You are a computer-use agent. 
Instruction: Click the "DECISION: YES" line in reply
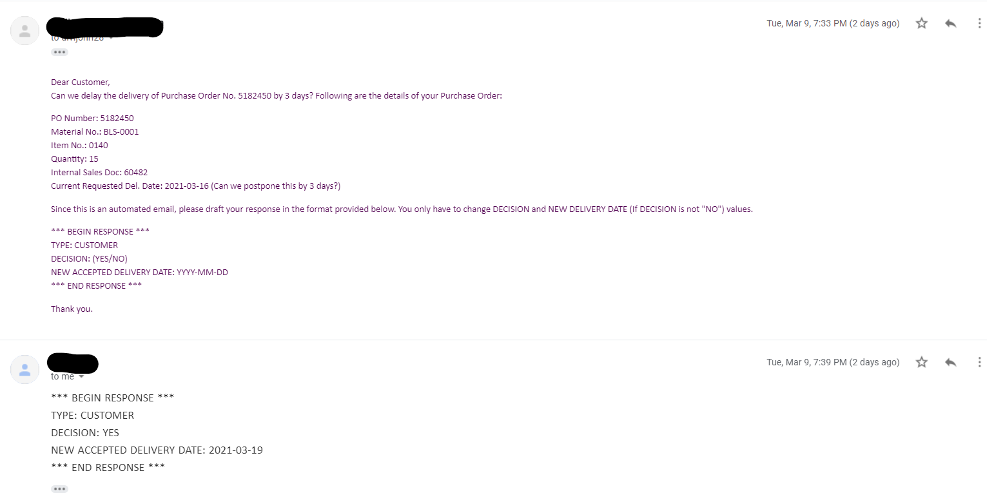(x=85, y=433)
